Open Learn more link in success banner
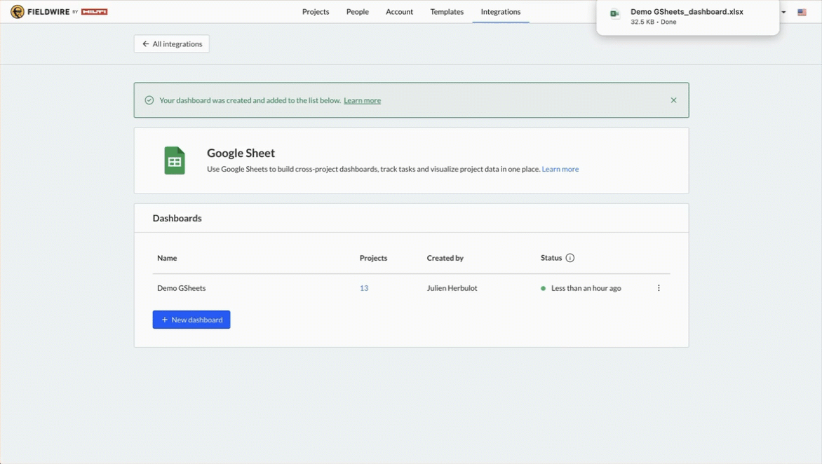 coord(362,100)
